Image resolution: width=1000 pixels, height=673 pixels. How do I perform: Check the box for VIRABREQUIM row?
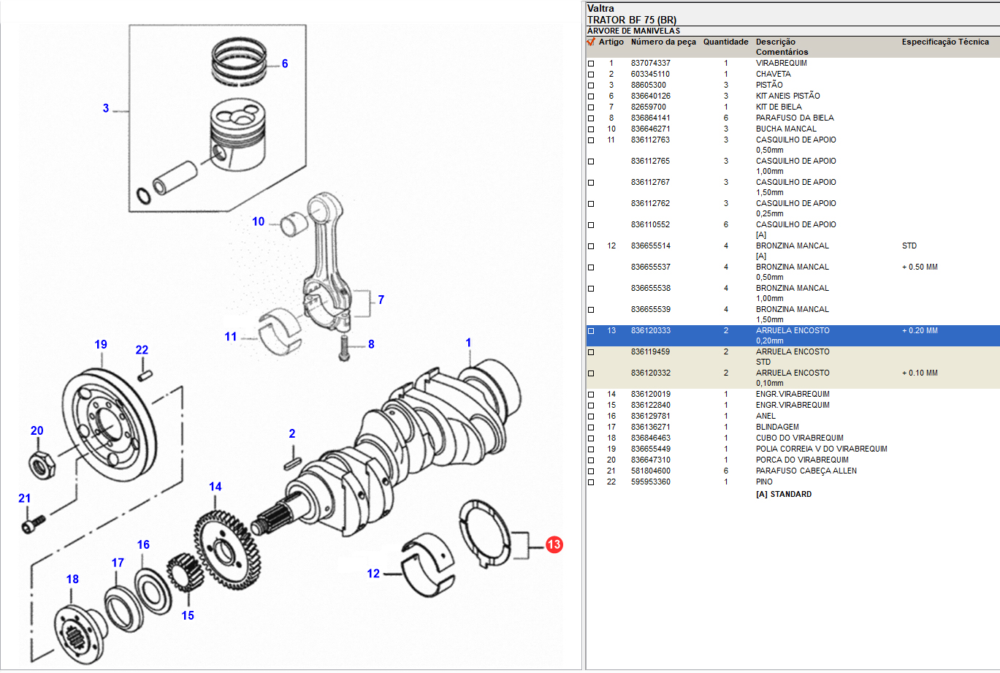(591, 64)
